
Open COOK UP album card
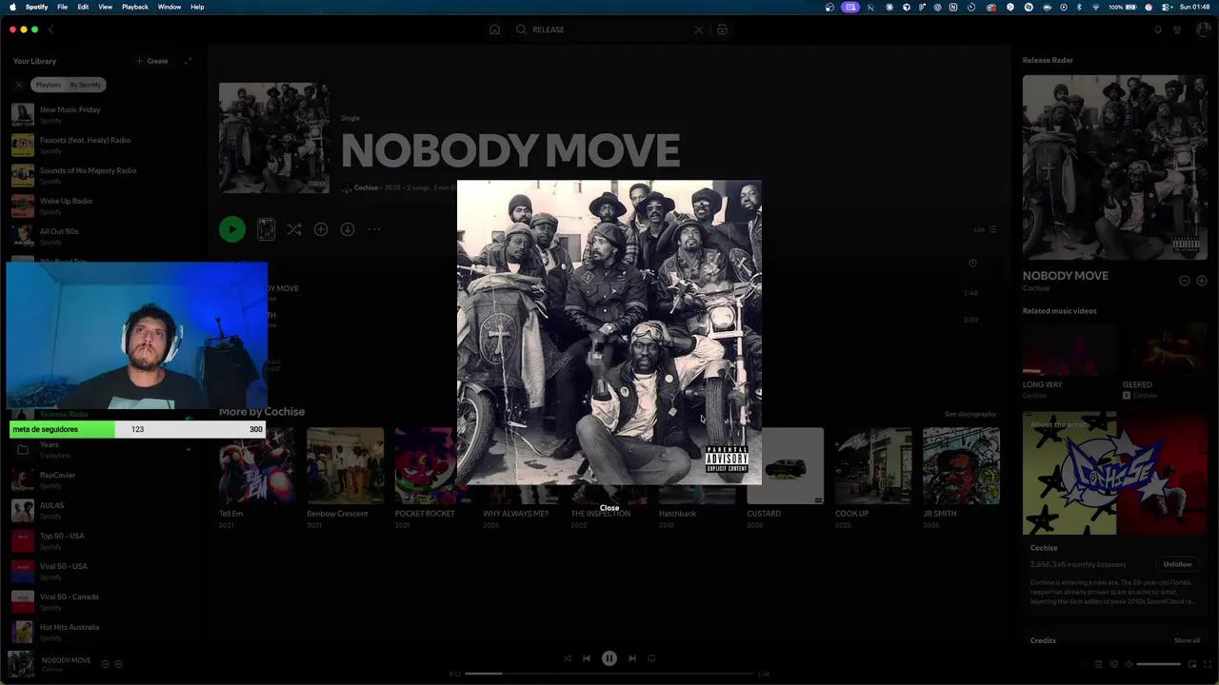coord(873,479)
